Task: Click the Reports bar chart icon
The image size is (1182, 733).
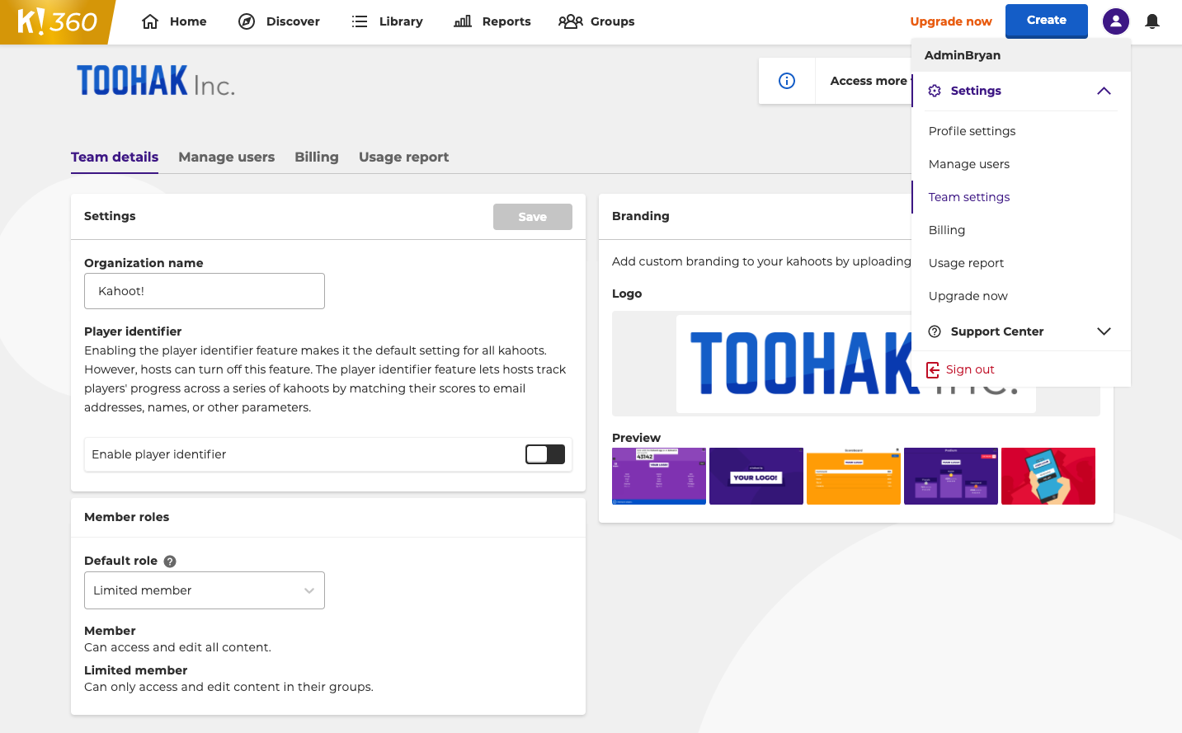Action: (x=463, y=21)
